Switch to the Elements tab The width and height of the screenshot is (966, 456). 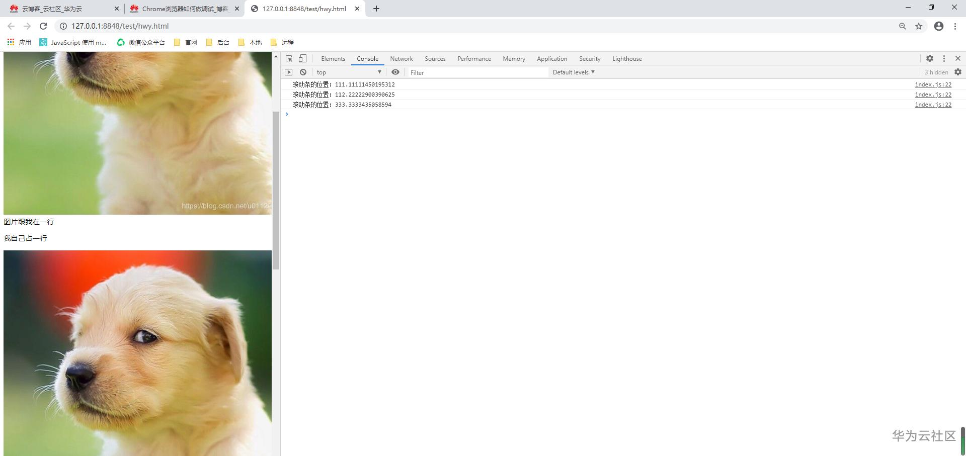333,59
